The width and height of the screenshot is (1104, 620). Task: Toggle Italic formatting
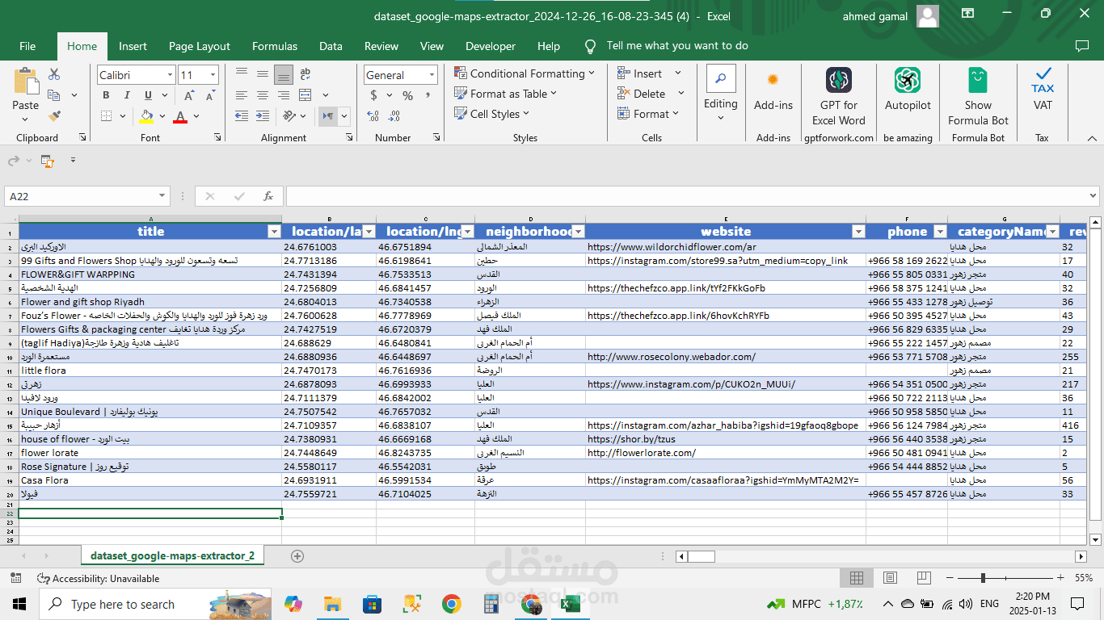coord(125,95)
